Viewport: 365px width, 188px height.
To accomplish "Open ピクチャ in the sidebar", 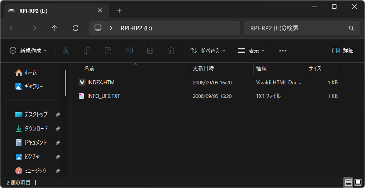I will pyautogui.click(x=32, y=156).
